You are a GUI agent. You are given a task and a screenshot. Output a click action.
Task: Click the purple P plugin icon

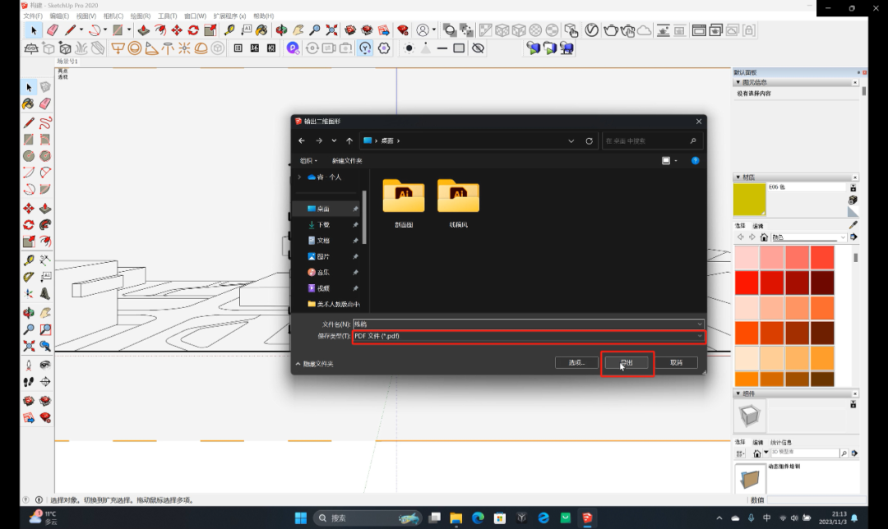[x=293, y=48]
